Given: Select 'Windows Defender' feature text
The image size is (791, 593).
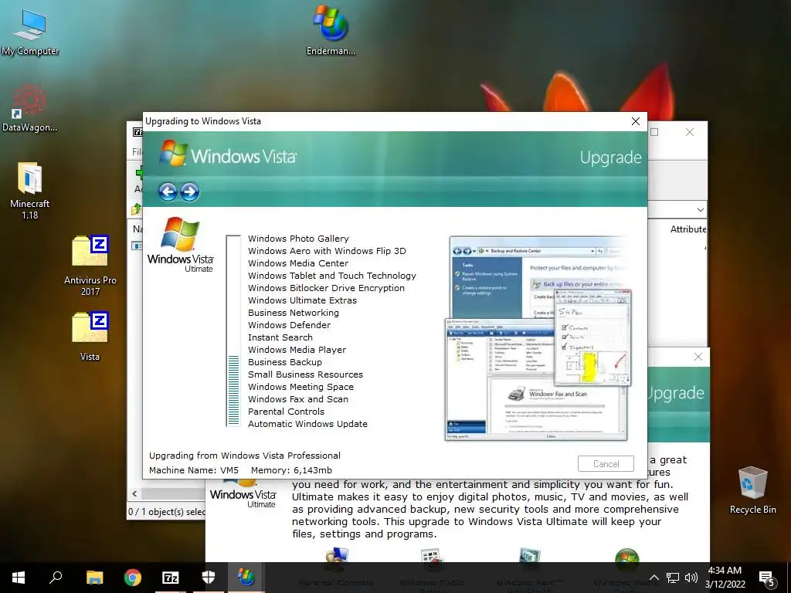Looking at the screenshot, I should (x=289, y=325).
